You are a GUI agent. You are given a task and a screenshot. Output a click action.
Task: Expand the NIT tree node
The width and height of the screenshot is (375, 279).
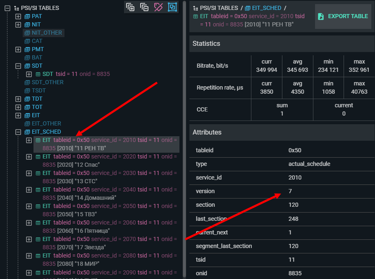tap(18, 24)
